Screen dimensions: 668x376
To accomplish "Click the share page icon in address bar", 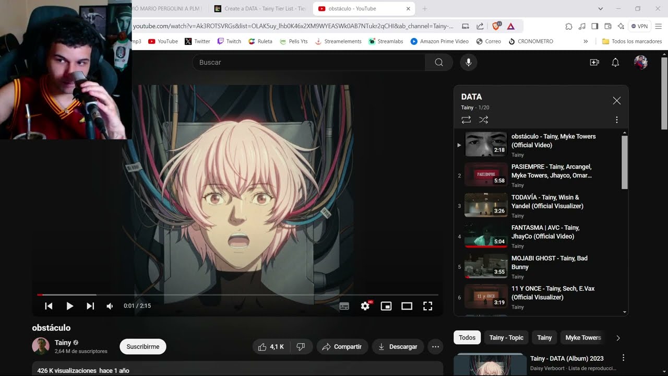I will (x=480, y=26).
